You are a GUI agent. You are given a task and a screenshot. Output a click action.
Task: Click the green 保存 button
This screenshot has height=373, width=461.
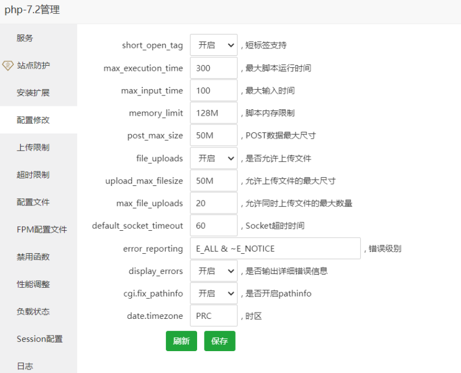pyautogui.click(x=220, y=341)
